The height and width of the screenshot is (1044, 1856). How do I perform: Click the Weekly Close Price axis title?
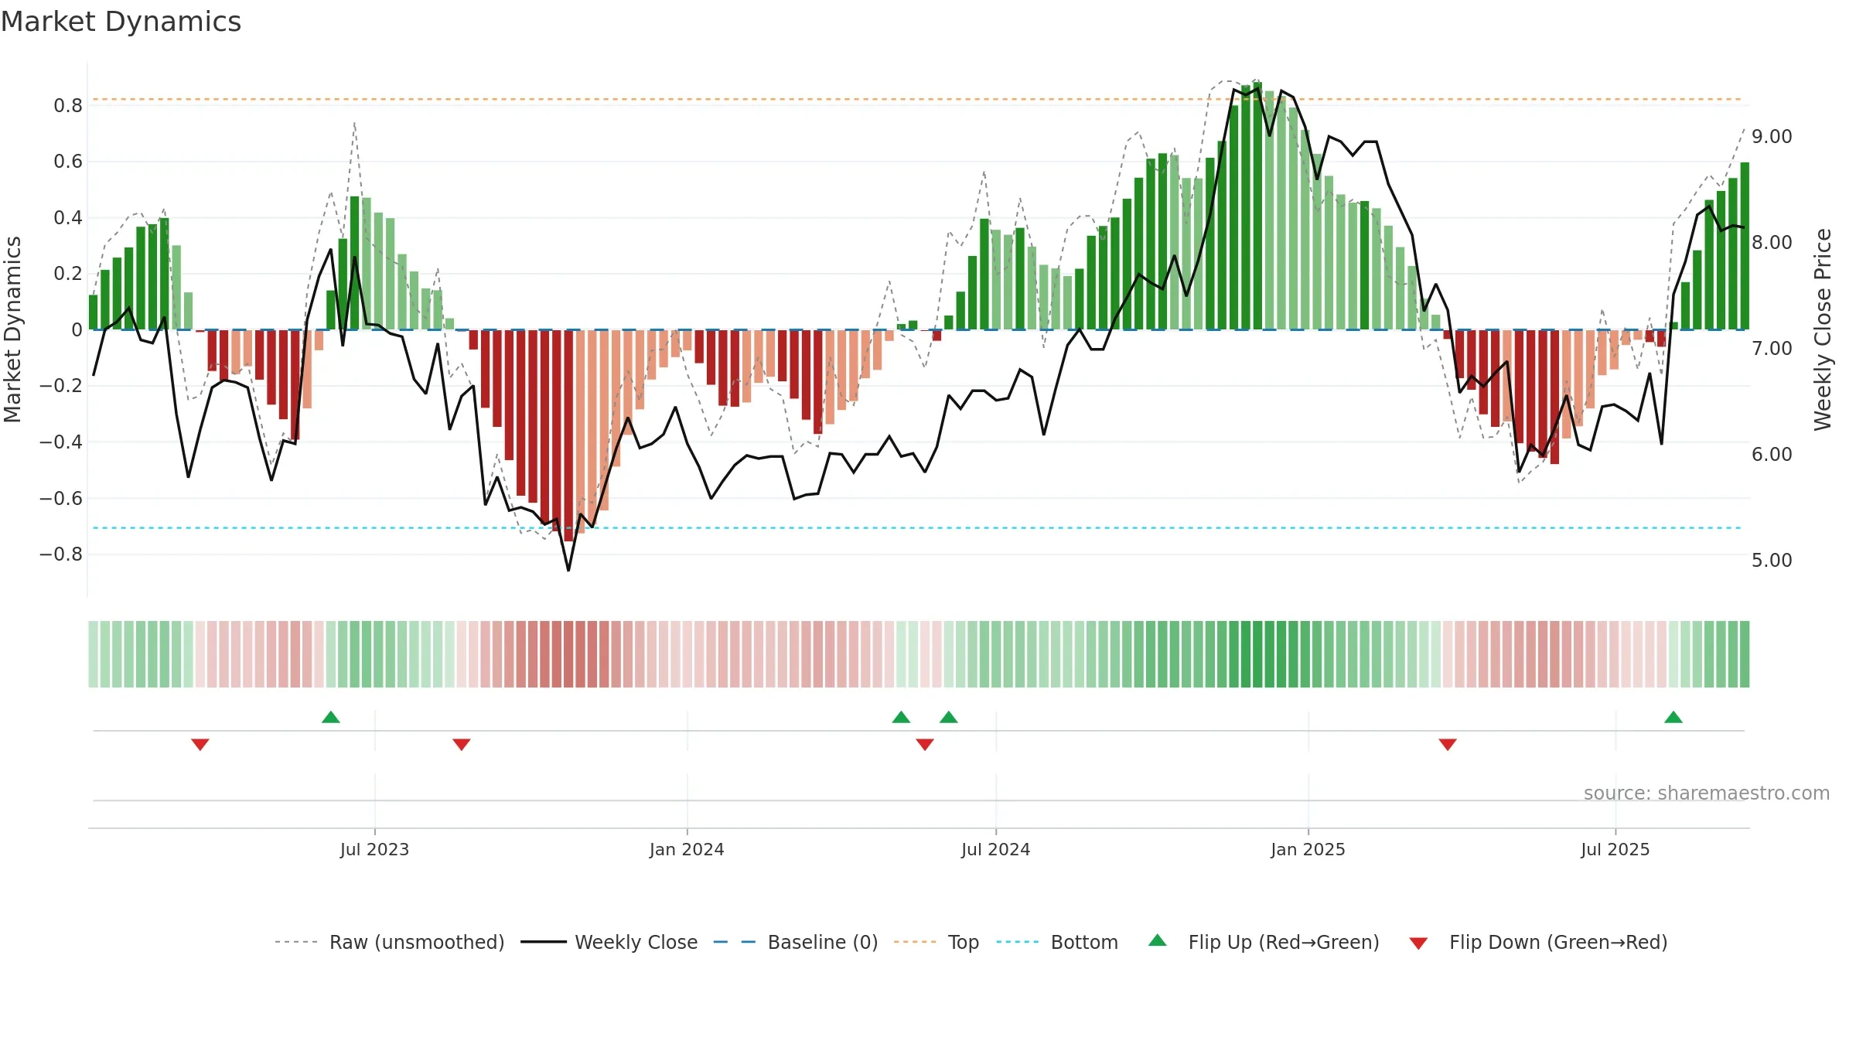pyautogui.click(x=1824, y=330)
